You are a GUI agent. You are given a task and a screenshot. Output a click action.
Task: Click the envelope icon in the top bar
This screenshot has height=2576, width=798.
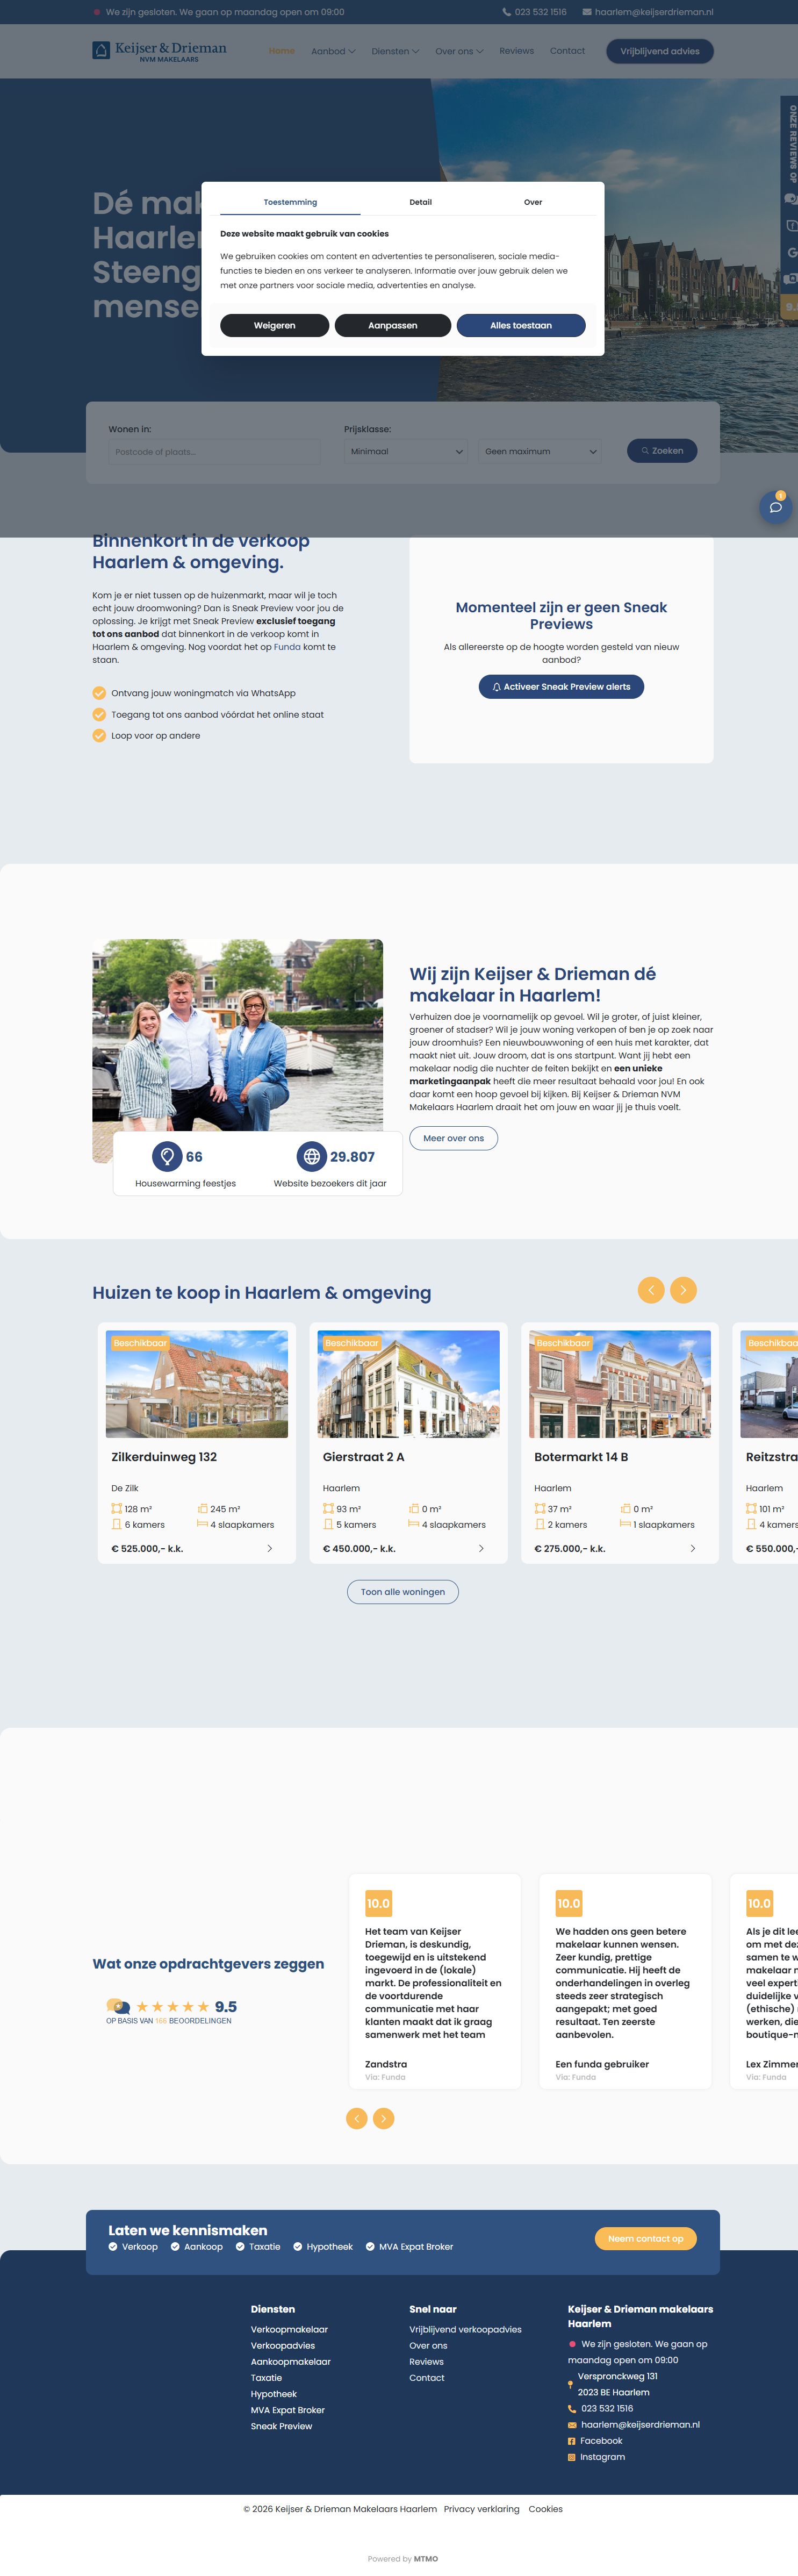coord(587,12)
